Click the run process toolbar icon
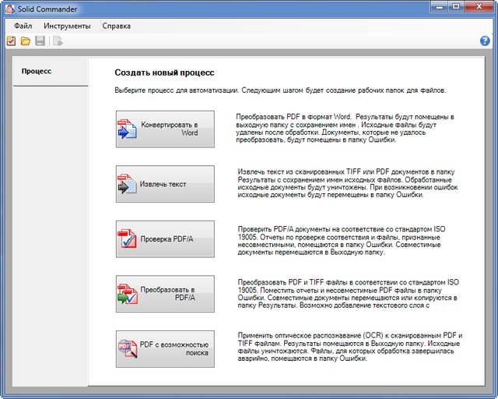498x399 pixels. coord(57,41)
